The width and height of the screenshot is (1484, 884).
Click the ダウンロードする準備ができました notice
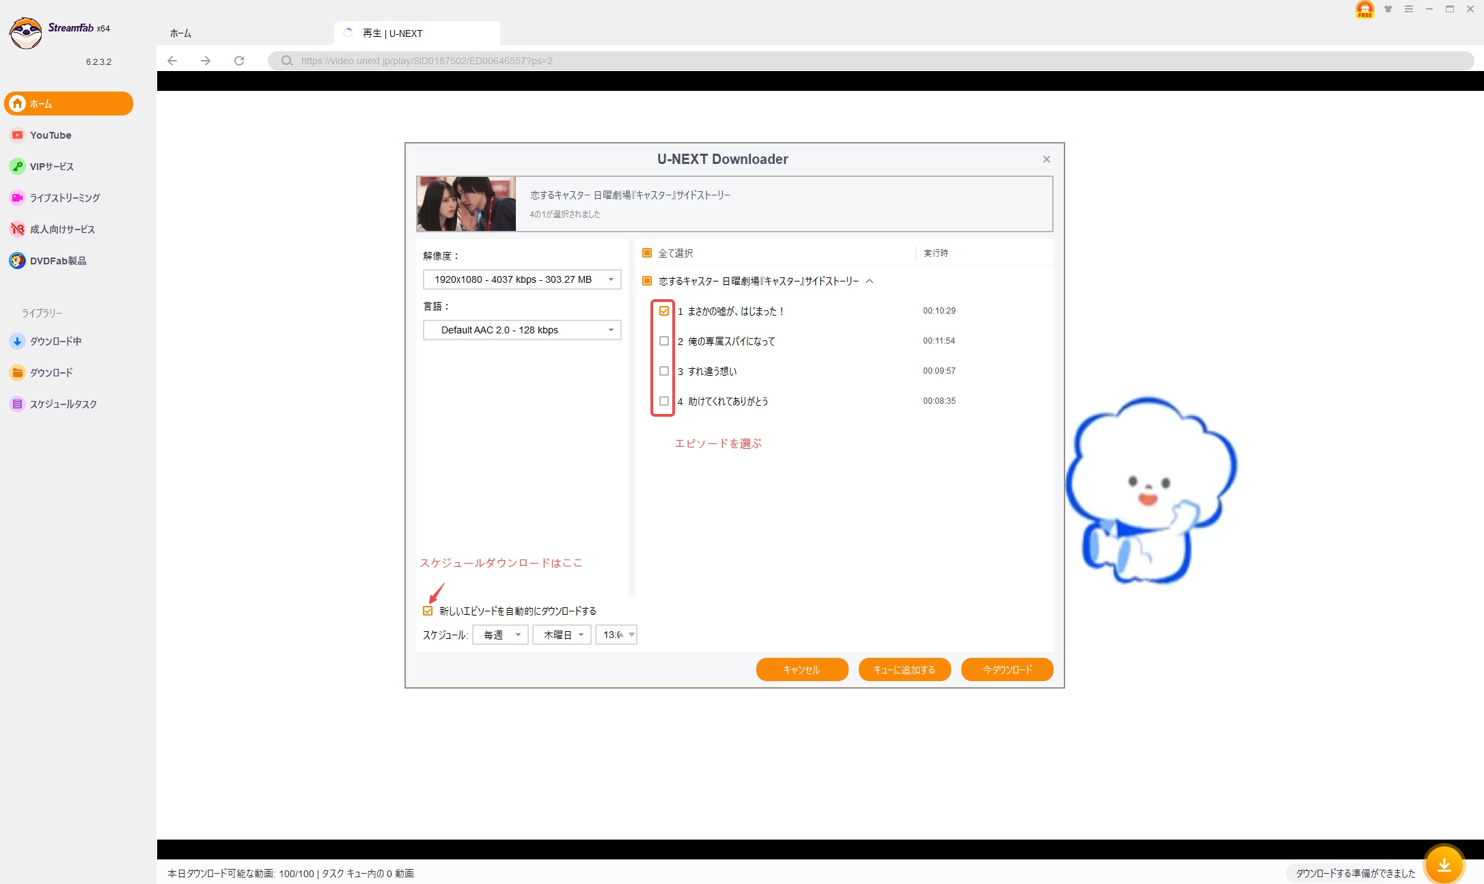pyautogui.click(x=1356, y=873)
